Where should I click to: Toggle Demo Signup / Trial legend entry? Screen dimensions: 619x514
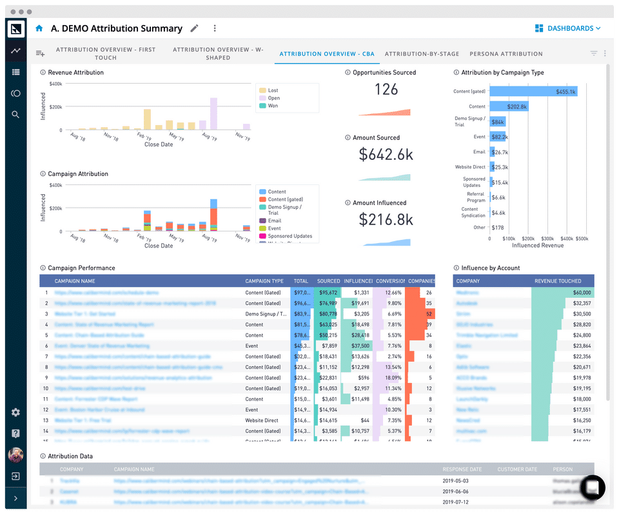[x=280, y=210]
